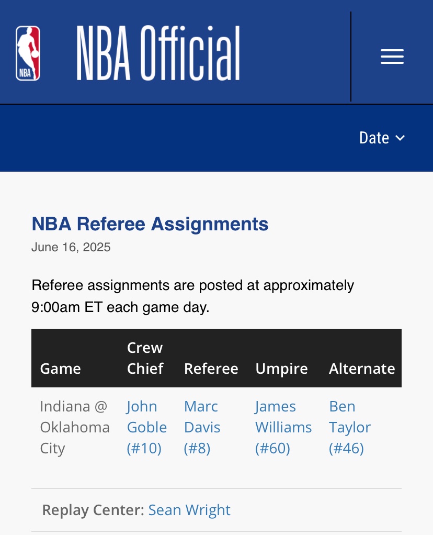This screenshot has height=535, width=433.
Task: Select the NBA Referee Assignments heading
Action: coord(150,224)
